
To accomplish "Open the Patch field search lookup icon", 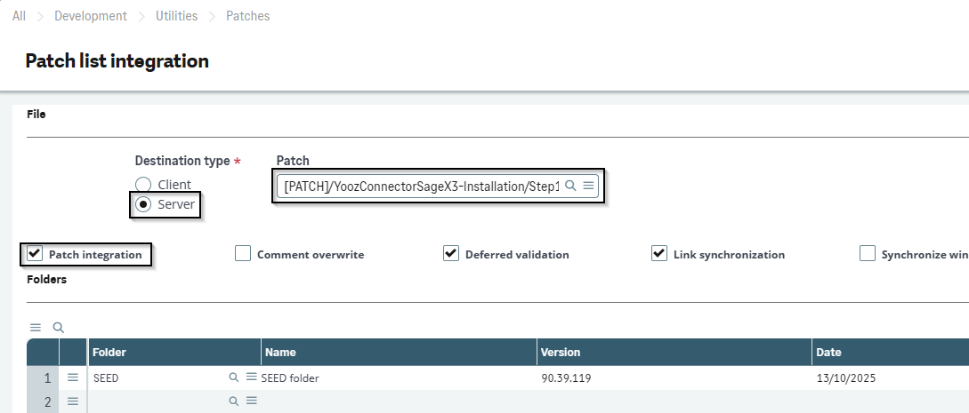I will click(x=571, y=186).
